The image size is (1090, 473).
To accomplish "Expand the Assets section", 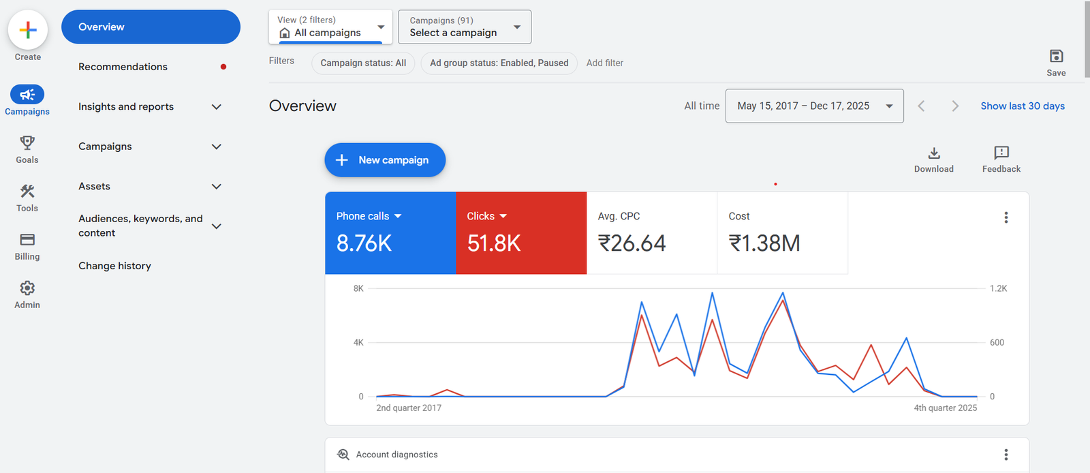I will point(217,187).
